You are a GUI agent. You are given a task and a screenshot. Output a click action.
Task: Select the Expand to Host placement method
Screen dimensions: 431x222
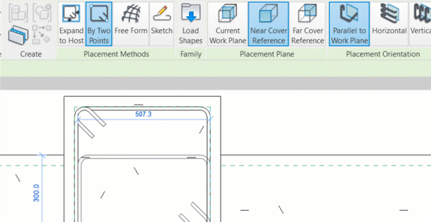click(71, 24)
